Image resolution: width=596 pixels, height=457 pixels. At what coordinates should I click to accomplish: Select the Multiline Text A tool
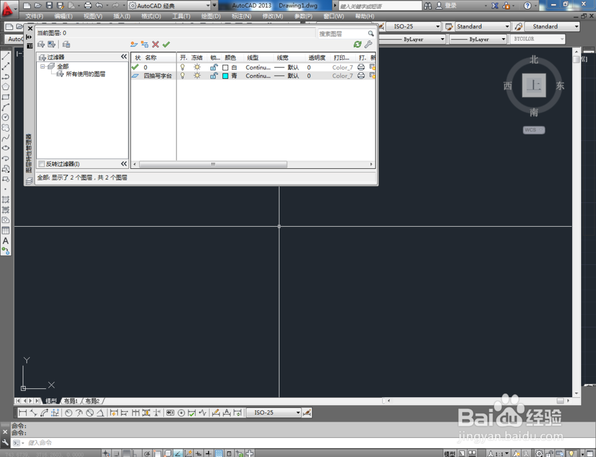6,241
